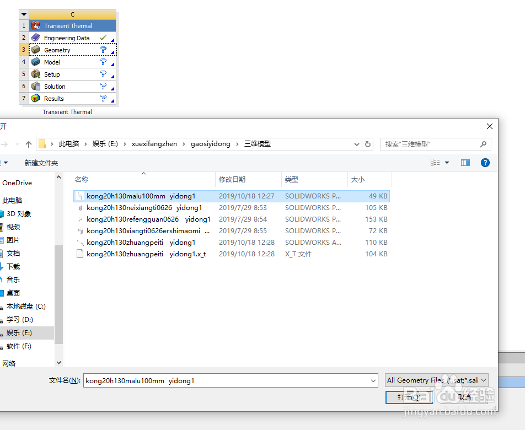Toggle the preview pane icon
The width and height of the screenshot is (525, 430).
coord(465,163)
